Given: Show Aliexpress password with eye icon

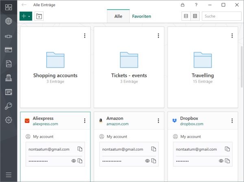Looking at the screenshot, I should (x=74, y=161).
